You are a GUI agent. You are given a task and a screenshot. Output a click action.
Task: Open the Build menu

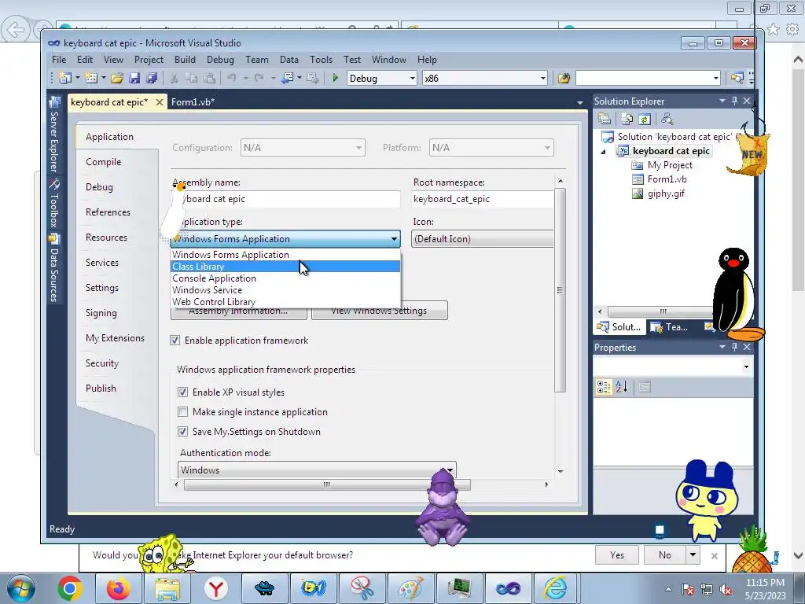pos(185,60)
